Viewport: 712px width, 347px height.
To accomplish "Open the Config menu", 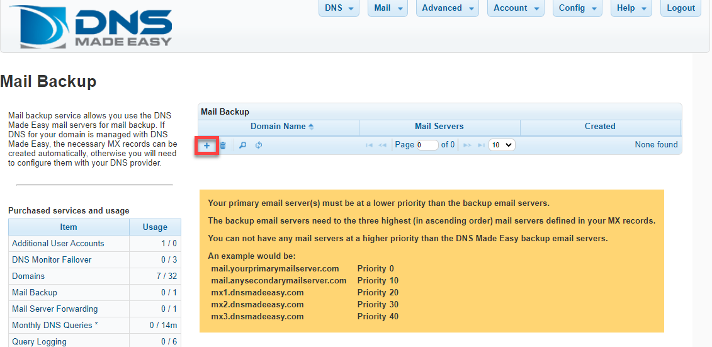I will click(x=577, y=8).
